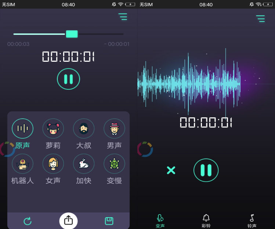275x229 pixels.
Task: Tap the redo refresh arrow icon
Action: 28,221
